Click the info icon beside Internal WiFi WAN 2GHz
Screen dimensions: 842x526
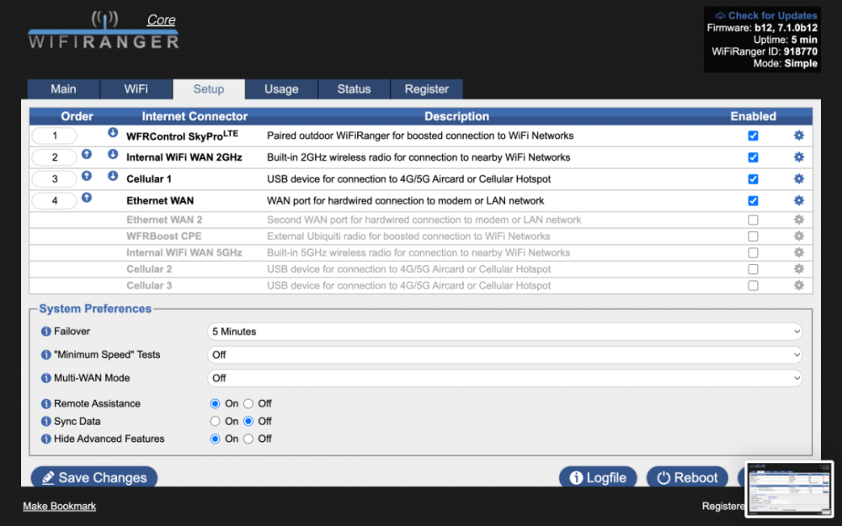(x=87, y=157)
